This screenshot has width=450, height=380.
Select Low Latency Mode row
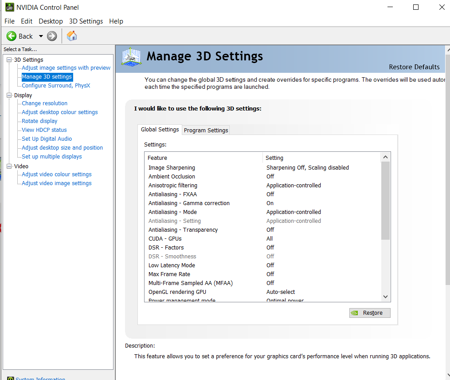pyautogui.click(x=262, y=265)
